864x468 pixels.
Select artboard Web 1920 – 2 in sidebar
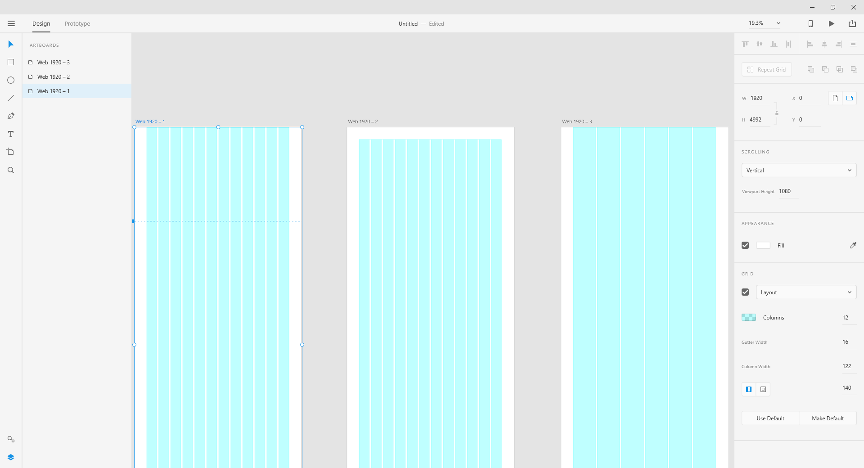click(54, 76)
